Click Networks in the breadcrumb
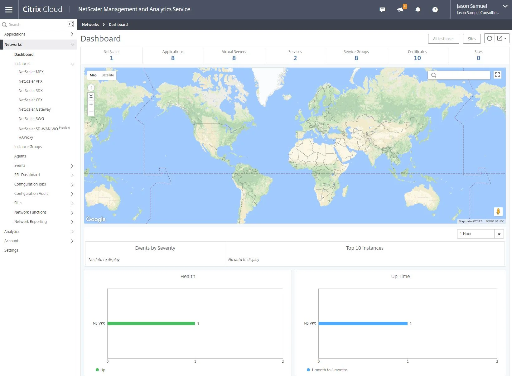 tap(90, 25)
